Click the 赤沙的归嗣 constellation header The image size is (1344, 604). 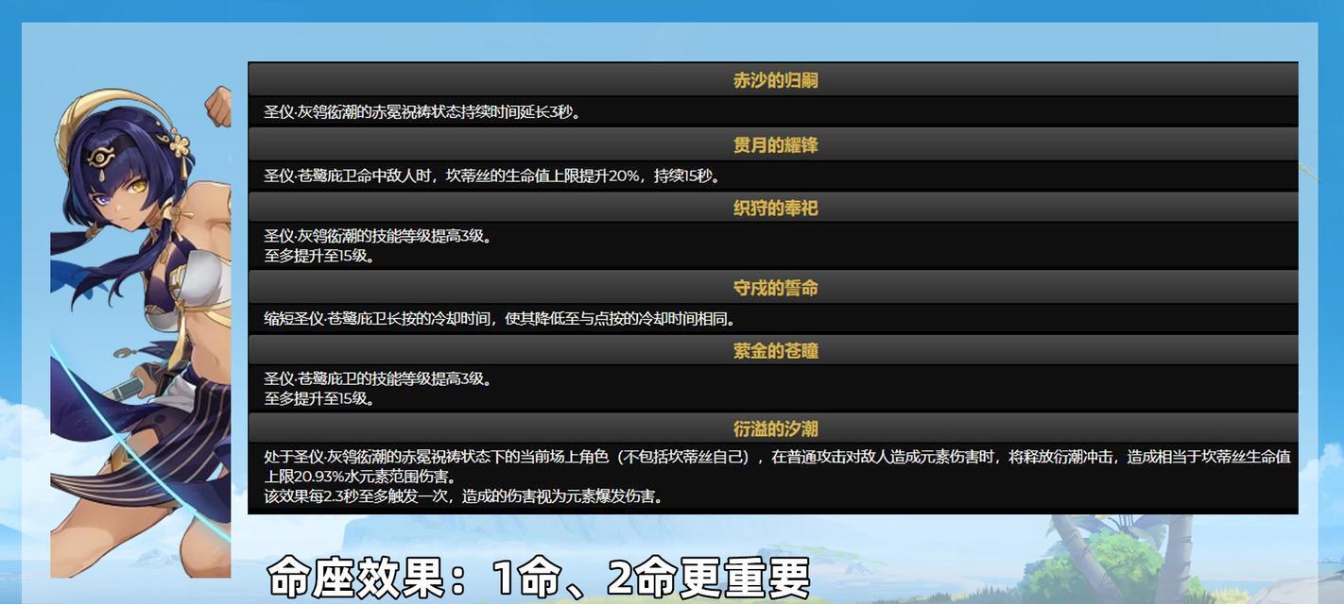(774, 80)
